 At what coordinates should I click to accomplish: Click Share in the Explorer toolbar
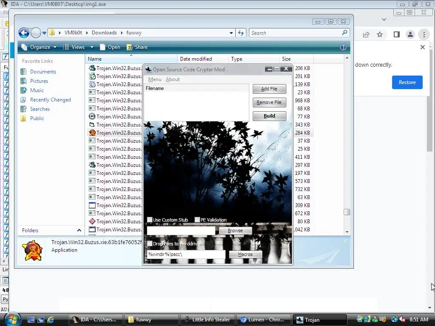click(x=137, y=47)
